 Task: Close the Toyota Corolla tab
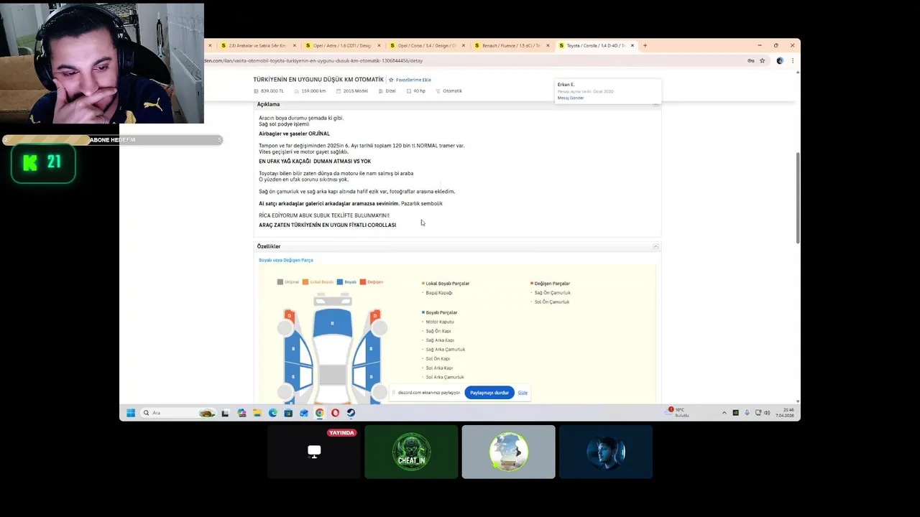632,45
